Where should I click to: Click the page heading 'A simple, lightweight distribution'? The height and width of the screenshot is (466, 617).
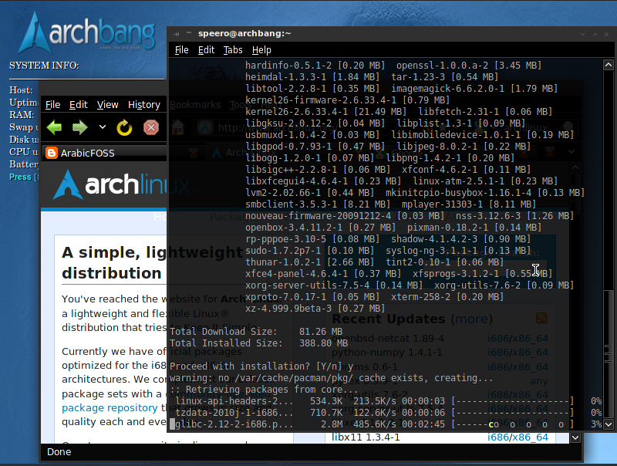pos(153,262)
